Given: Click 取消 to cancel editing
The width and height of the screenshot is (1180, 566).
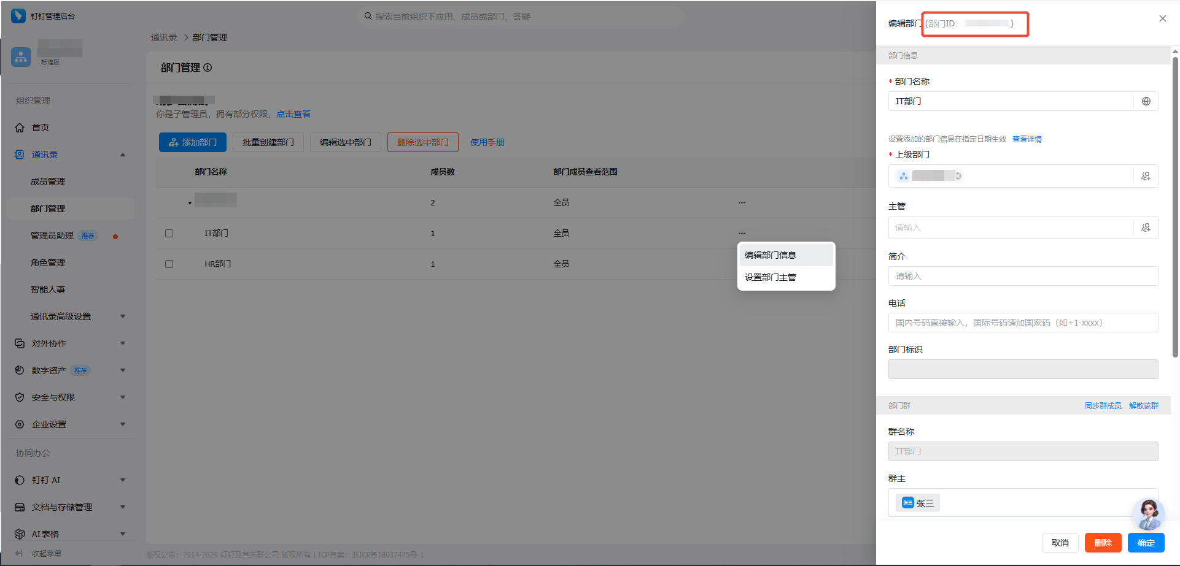Looking at the screenshot, I should (x=1060, y=543).
